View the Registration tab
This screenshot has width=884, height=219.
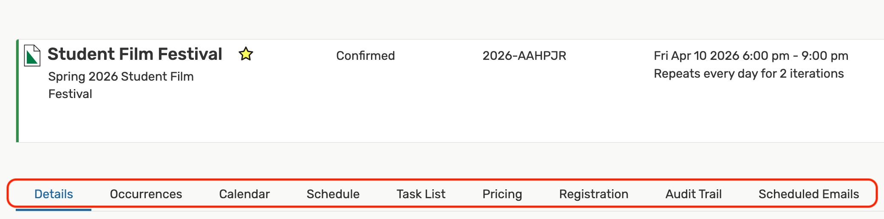pyautogui.click(x=593, y=194)
